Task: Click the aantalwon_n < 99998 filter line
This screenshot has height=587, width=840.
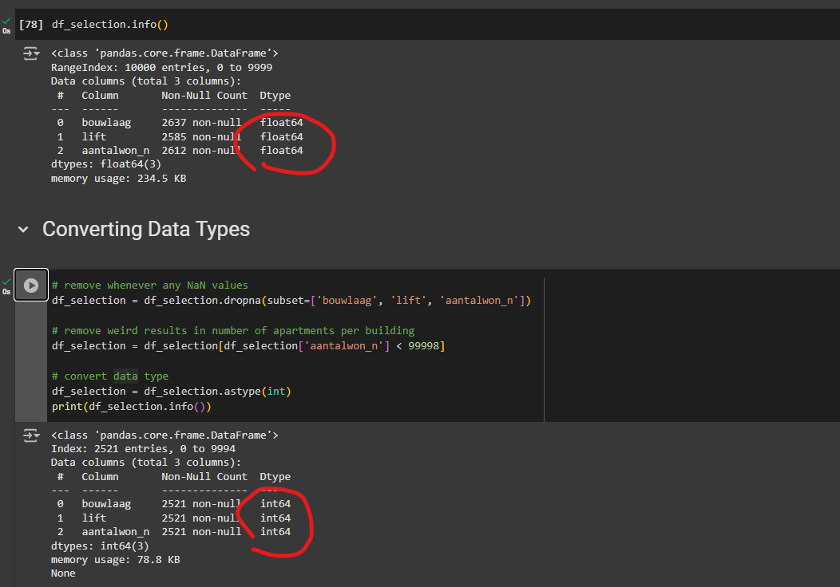Action: point(248,345)
